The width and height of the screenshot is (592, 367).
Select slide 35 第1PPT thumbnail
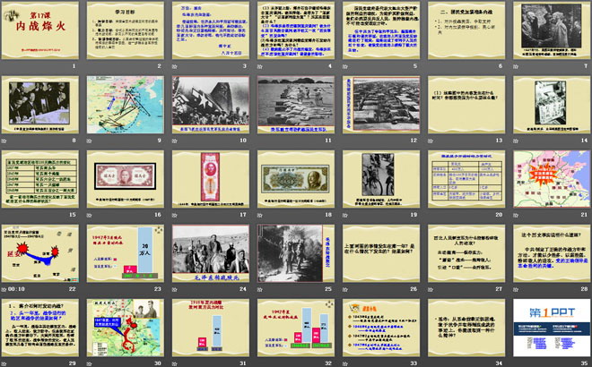tap(552, 328)
